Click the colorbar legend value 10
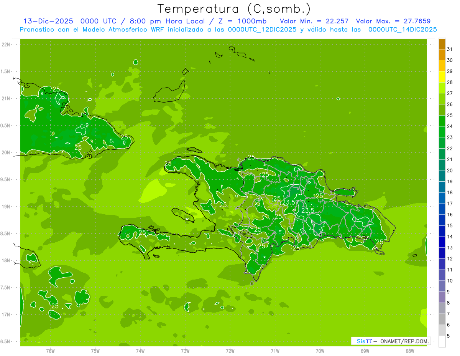The image size is (460, 356). pyautogui.click(x=450, y=281)
